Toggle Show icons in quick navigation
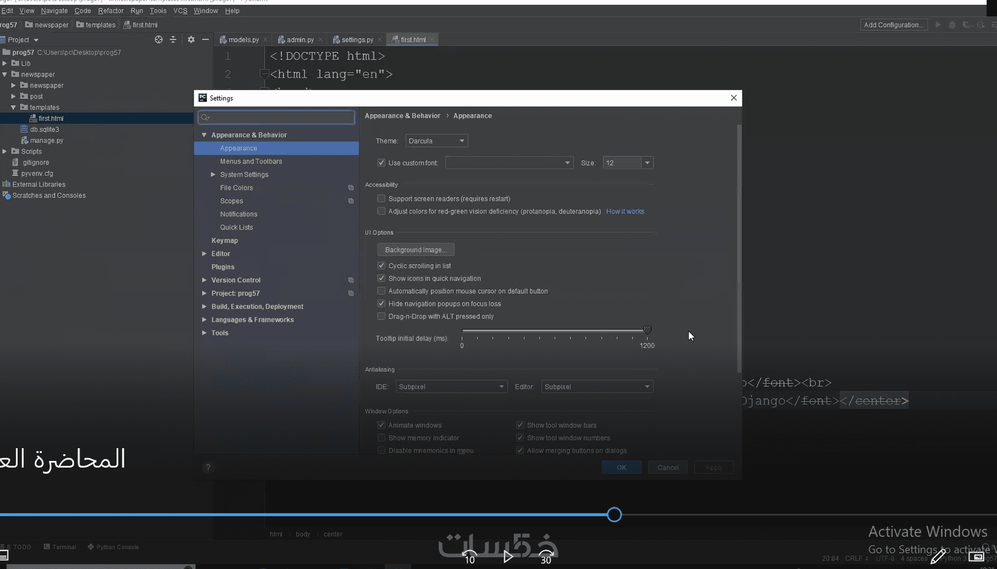This screenshot has width=997, height=569. (x=381, y=279)
